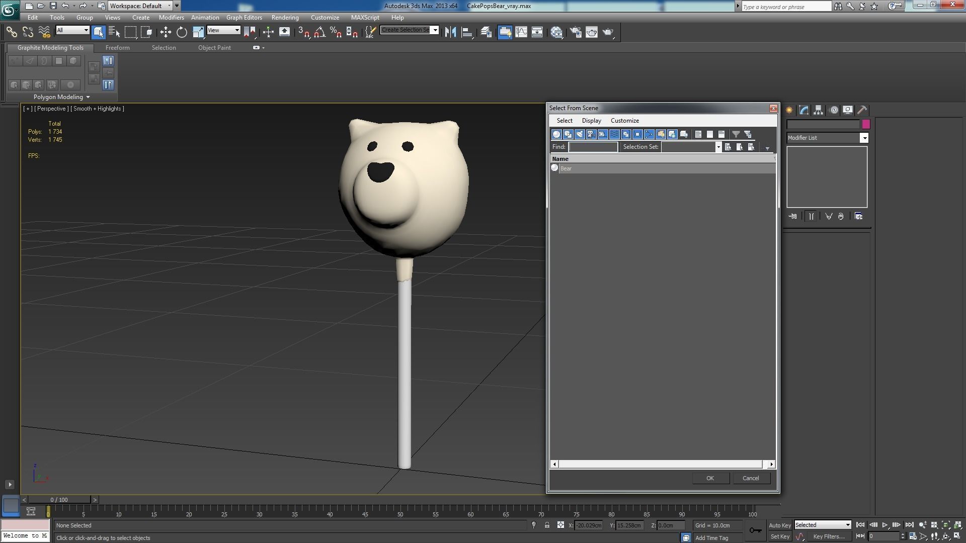
Task: Open the Render Setup teapot icon
Action: [576, 32]
